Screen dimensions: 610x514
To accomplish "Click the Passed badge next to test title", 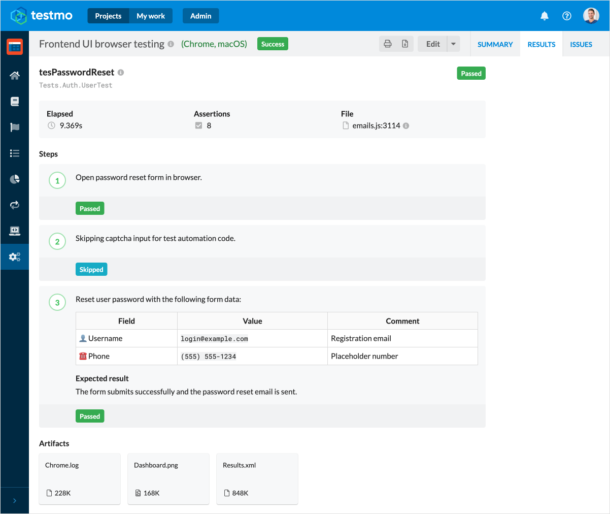I will click(x=471, y=74).
